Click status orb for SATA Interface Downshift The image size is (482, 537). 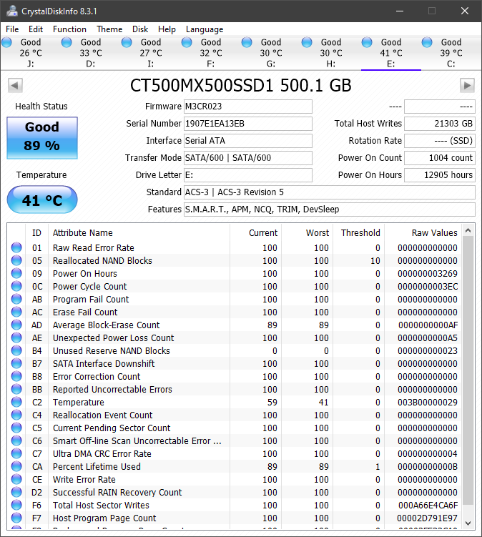(x=16, y=363)
